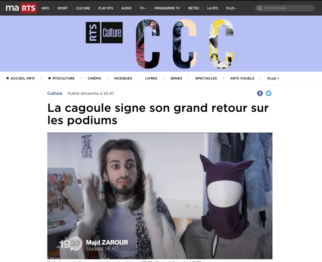Go to Accueil Info home icon

8,78
